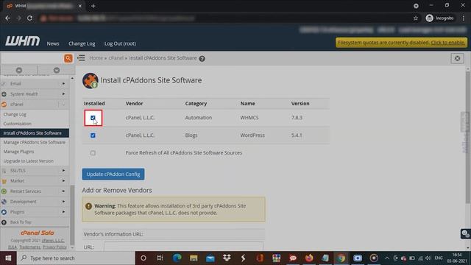Screen dimensions: 471x265
Task: Expand all sidebar sections with down-arrow button
Action: (57, 70)
